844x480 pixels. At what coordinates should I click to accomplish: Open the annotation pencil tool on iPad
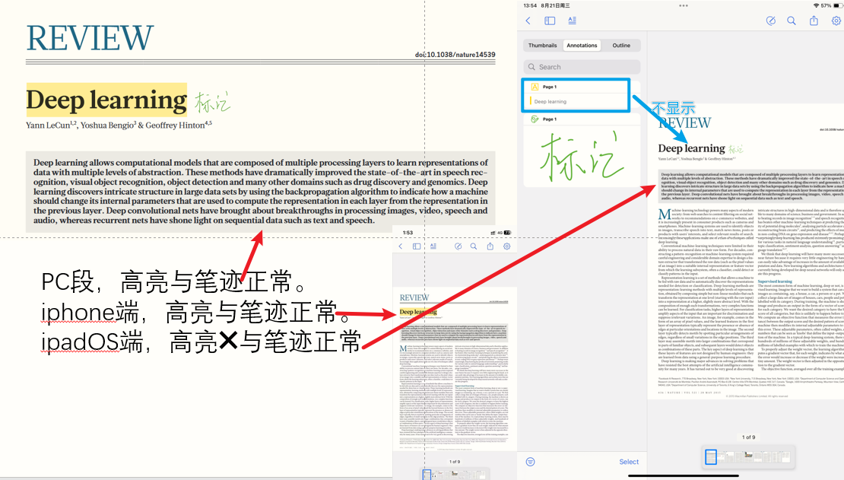pyautogui.click(x=771, y=21)
